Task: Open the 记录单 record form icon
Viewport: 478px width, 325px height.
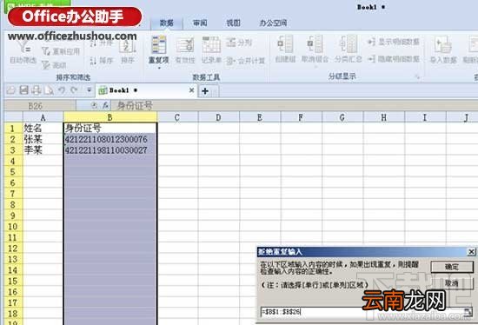Action: 211,45
